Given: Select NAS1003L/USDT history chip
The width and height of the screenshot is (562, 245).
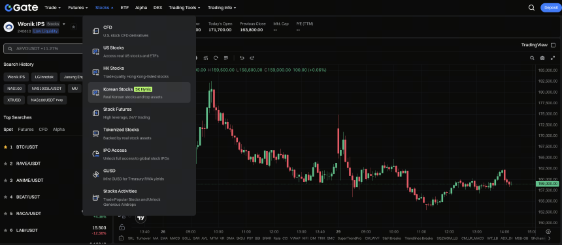Looking at the screenshot, I should pyautogui.click(x=46, y=88).
